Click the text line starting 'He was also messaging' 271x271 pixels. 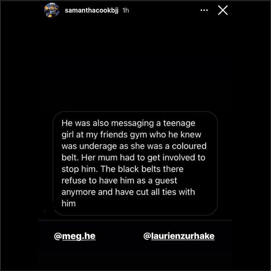(128, 123)
